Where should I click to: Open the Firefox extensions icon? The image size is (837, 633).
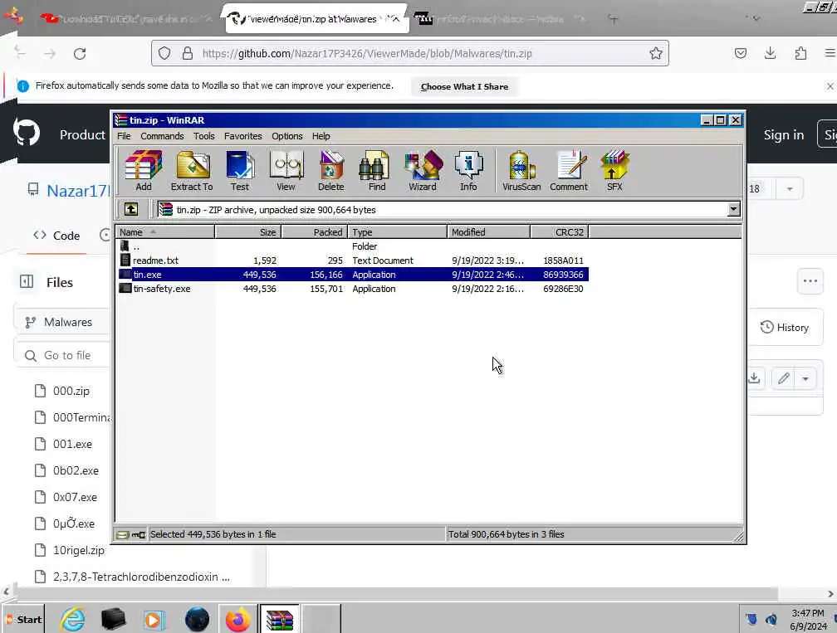click(800, 53)
